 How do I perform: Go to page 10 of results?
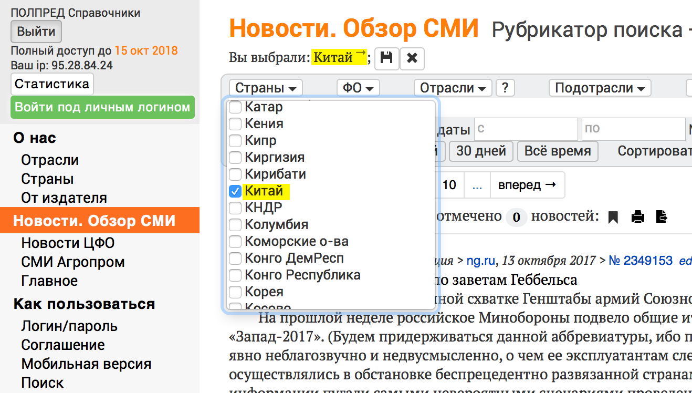click(x=449, y=185)
